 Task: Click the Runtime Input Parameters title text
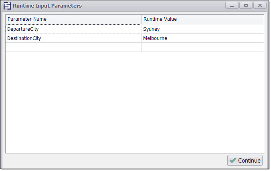point(47,6)
